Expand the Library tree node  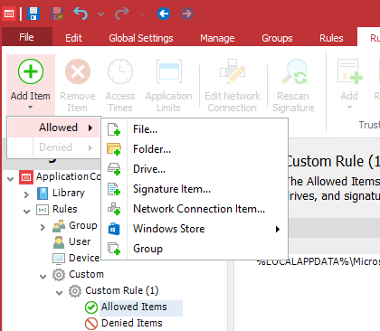point(26,194)
